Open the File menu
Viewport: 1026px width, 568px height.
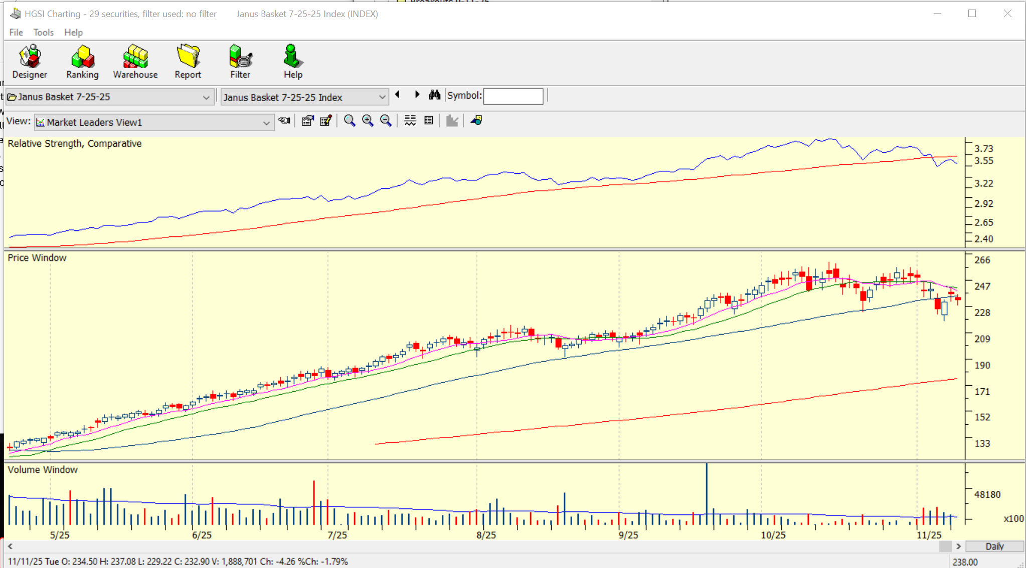16,33
